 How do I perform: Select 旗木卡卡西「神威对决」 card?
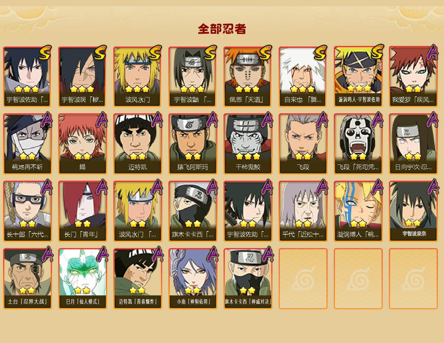(248, 279)
